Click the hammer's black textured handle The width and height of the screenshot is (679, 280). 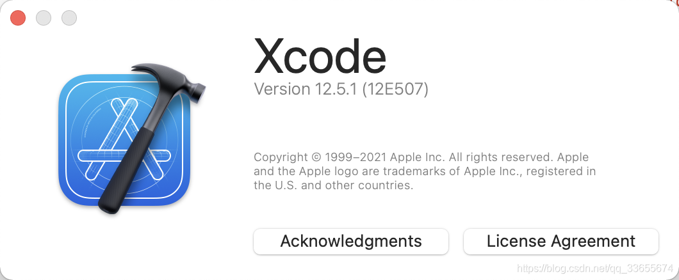(126, 171)
